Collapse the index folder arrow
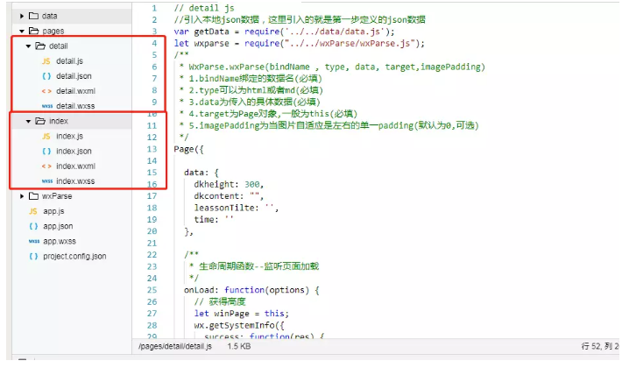 pos(29,121)
